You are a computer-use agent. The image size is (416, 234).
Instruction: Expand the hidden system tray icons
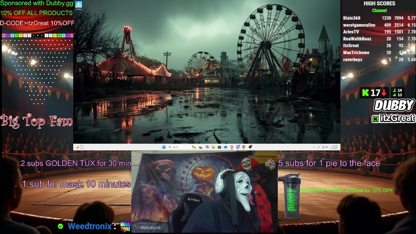(x=314, y=147)
